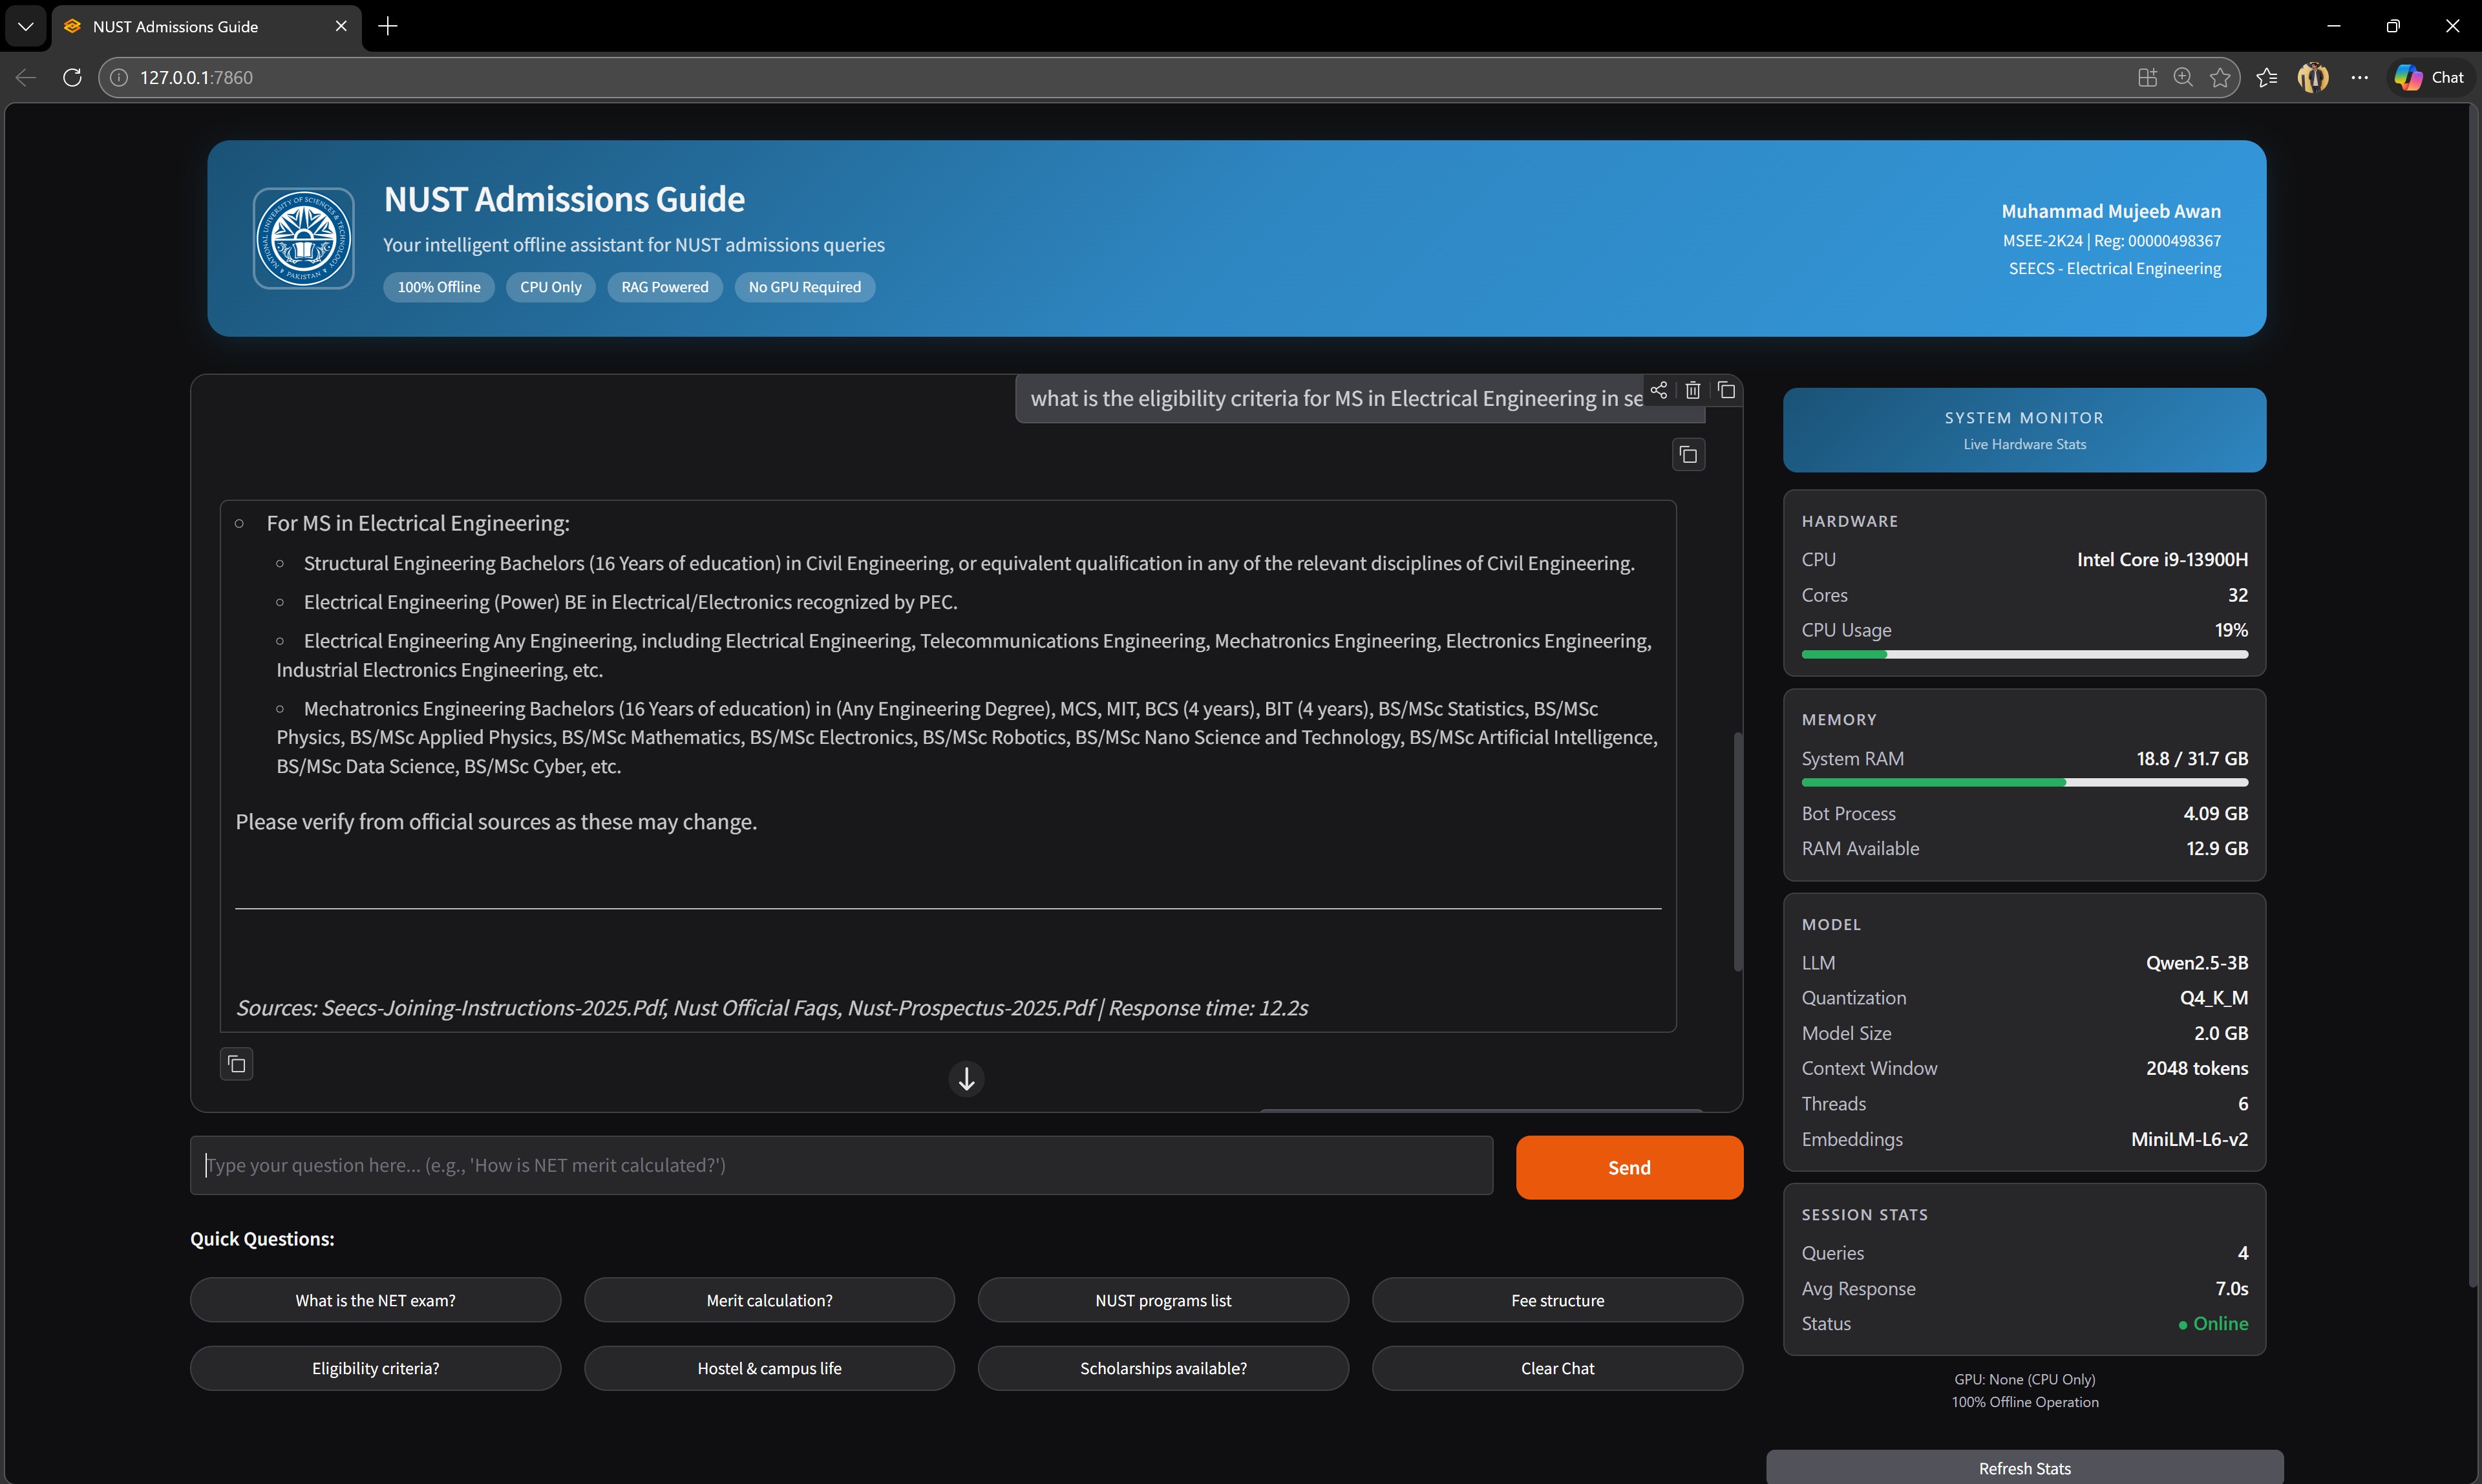View site information icon in address bar

tap(119, 77)
